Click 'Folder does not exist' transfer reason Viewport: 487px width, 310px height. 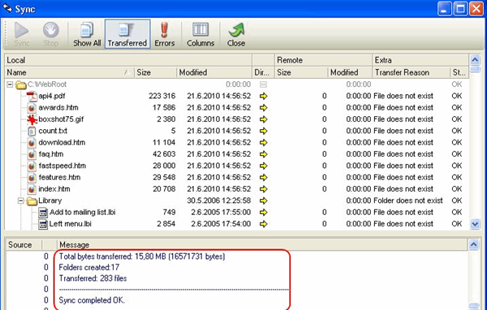[408, 200]
